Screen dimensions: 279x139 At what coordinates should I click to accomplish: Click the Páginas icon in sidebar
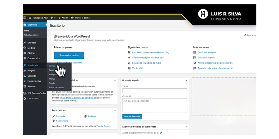(25, 53)
